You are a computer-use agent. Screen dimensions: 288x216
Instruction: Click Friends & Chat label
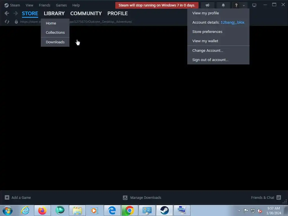point(262,198)
